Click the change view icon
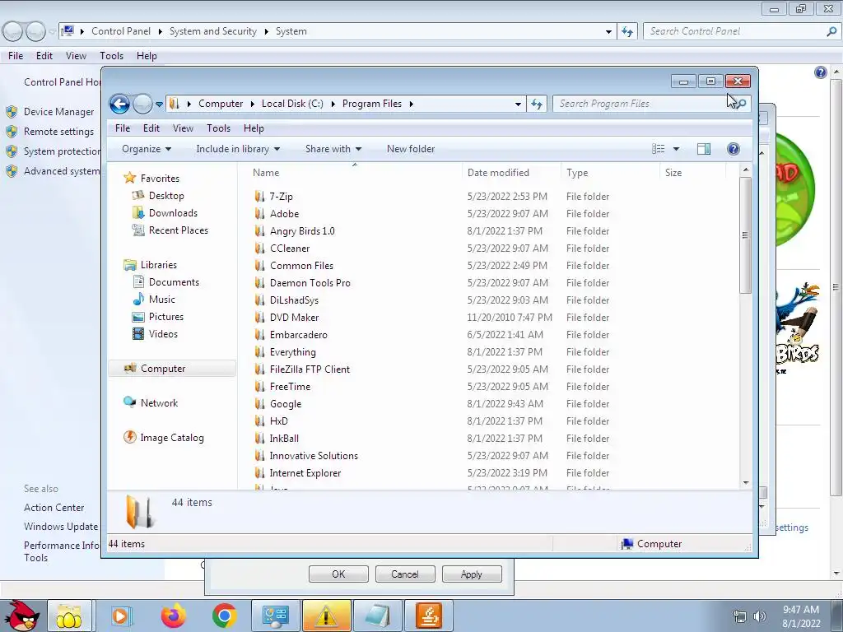 pos(659,149)
